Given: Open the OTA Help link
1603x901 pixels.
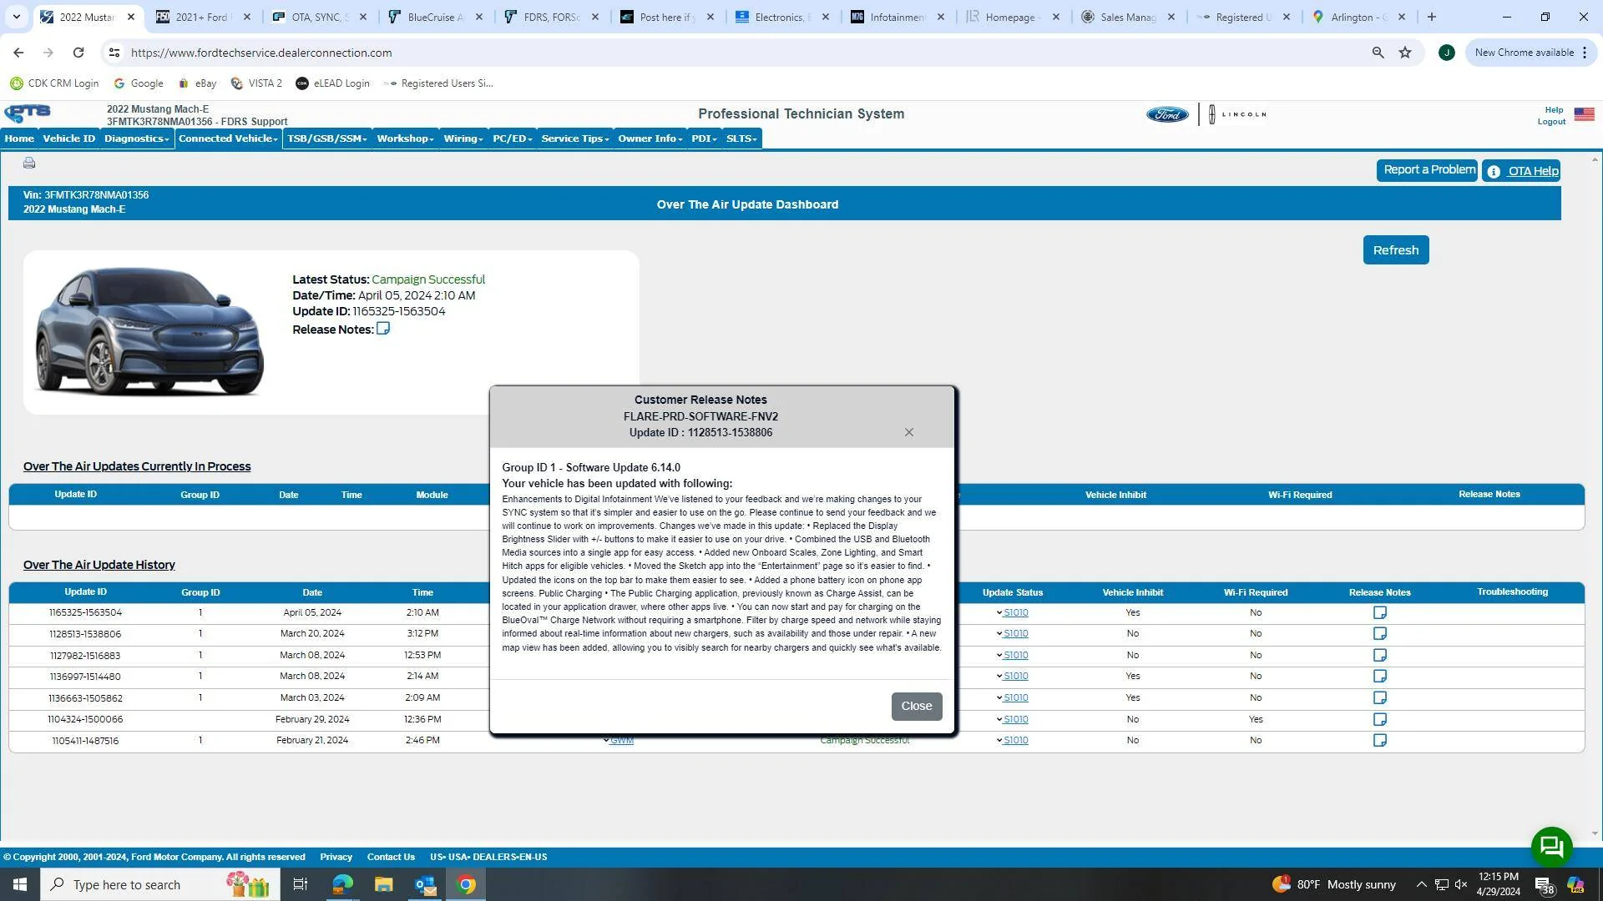Looking at the screenshot, I should point(1521,171).
